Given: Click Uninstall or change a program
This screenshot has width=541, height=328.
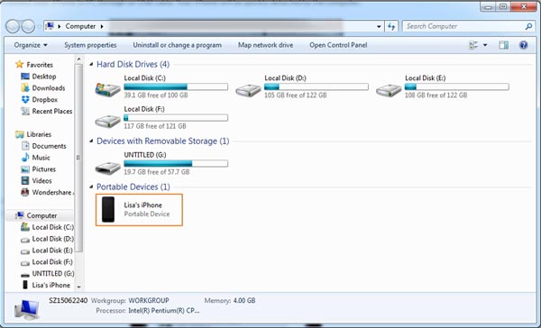Looking at the screenshot, I should pyautogui.click(x=178, y=45).
